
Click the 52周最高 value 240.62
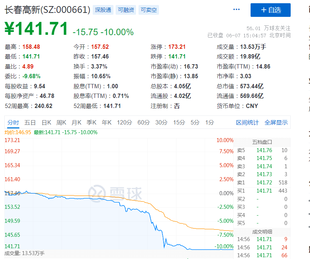coord(44,106)
